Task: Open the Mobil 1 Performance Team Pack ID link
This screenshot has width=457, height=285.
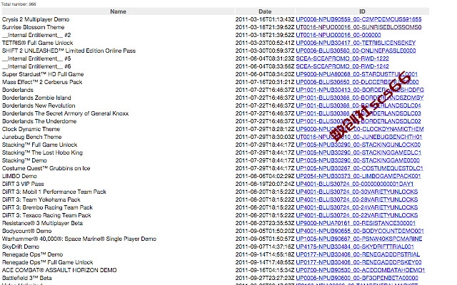Action: pyautogui.click(x=357, y=192)
